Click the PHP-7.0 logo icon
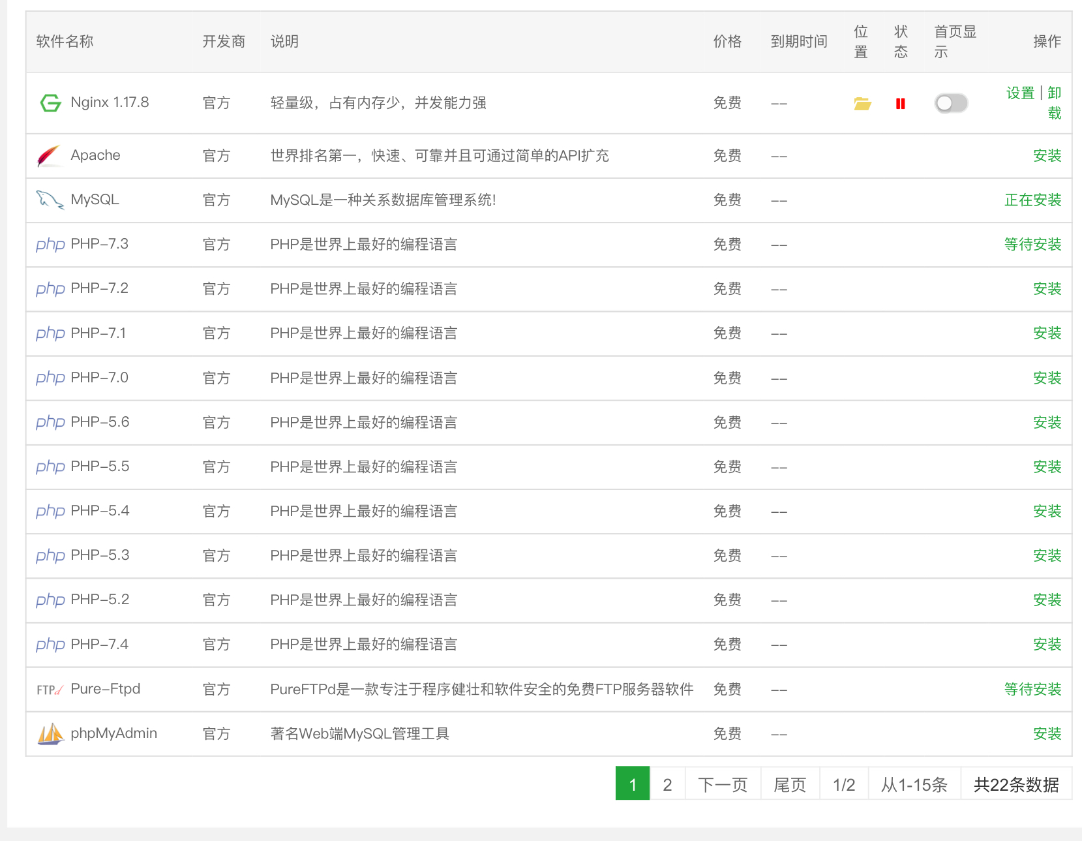This screenshot has width=1082, height=841. tap(50, 378)
